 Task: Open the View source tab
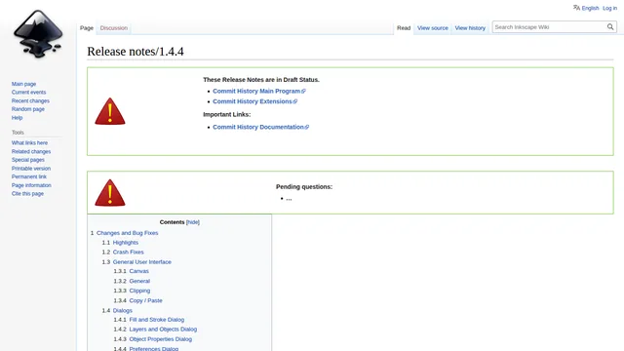433,28
